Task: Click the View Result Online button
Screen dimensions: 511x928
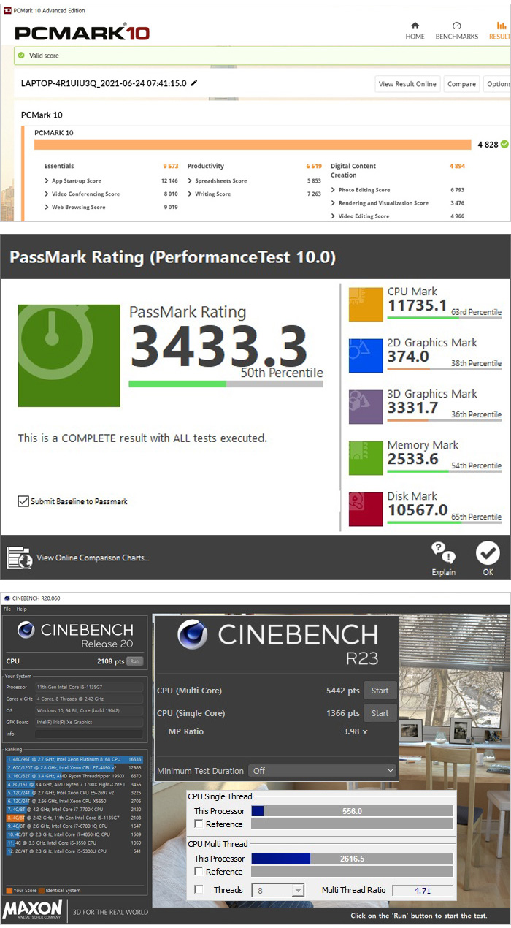Action: coord(407,84)
